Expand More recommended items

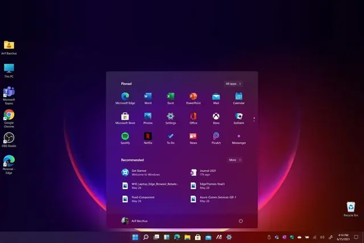pyautogui.click(x=235, y=160)
